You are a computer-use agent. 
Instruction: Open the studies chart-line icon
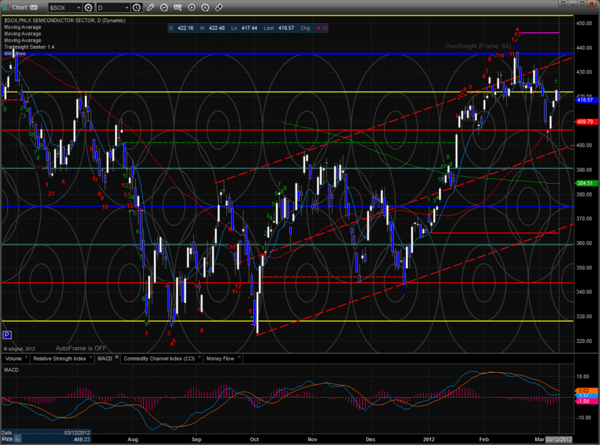[x=164, y=7]
